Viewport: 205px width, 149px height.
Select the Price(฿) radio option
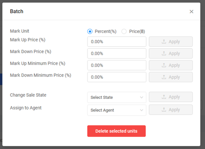coord(124,31)
